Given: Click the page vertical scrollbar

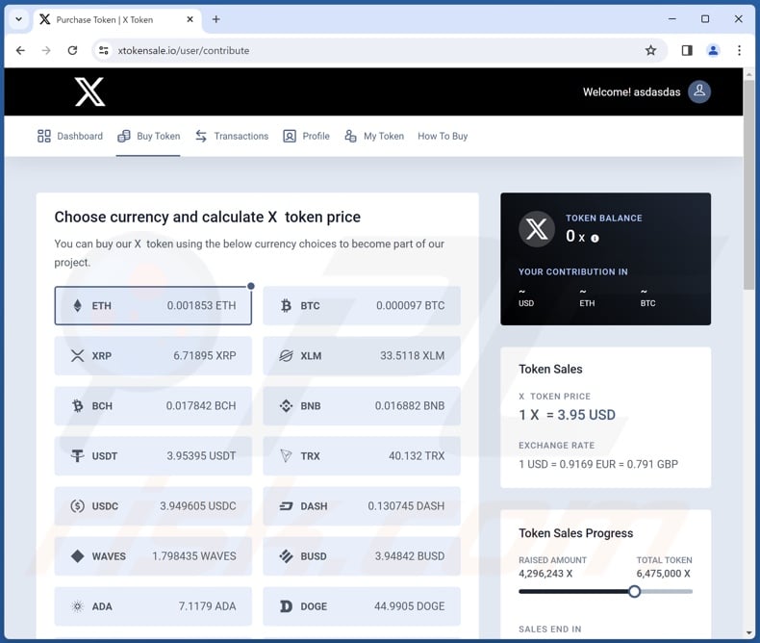Looking at the screenshot, I should [749, 184].
